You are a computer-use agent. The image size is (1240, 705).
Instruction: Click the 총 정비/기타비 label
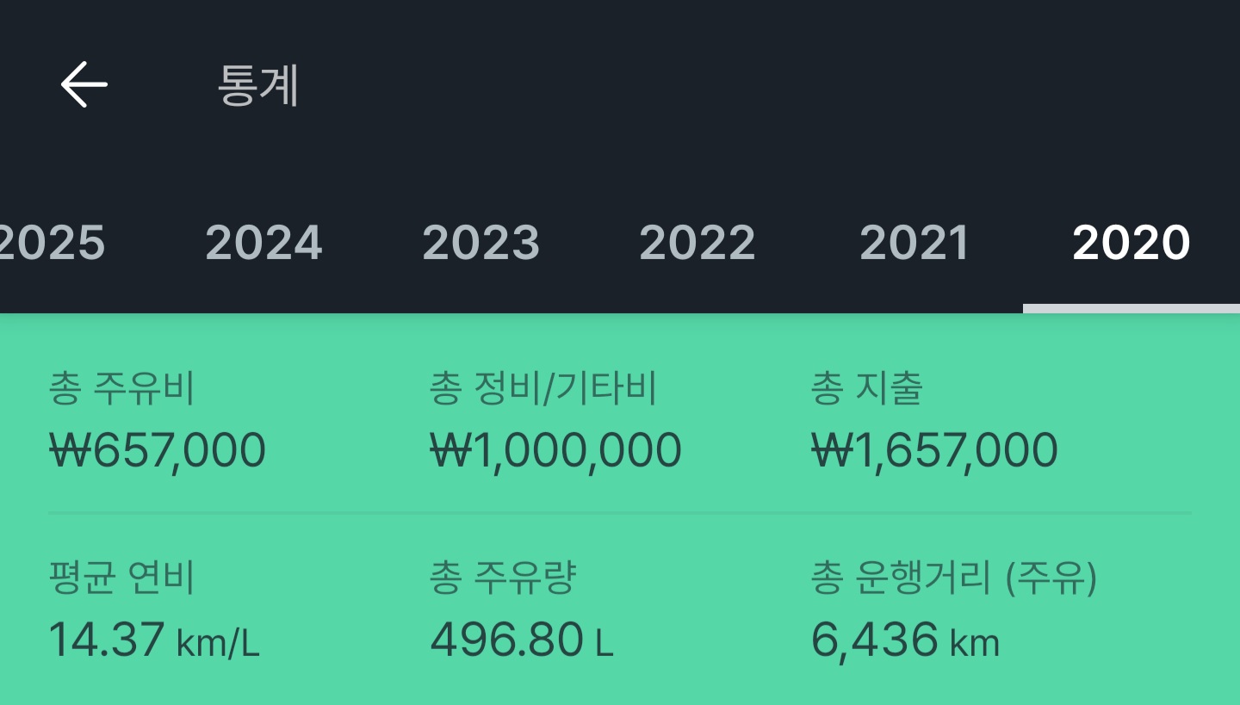[543, 389]
